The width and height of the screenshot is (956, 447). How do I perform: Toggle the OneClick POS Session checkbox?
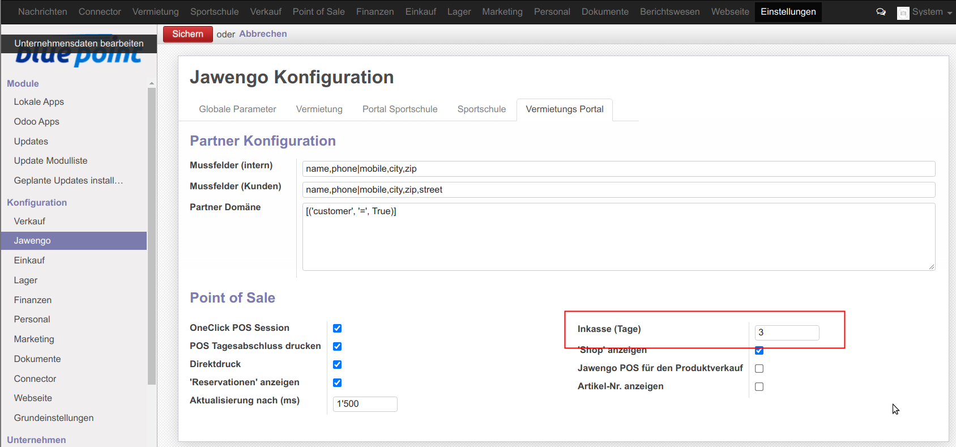point(337,329)
